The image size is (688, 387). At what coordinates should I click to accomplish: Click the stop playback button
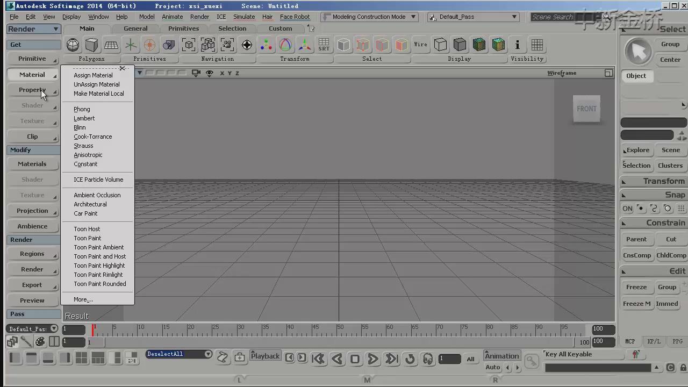(355, 359)
